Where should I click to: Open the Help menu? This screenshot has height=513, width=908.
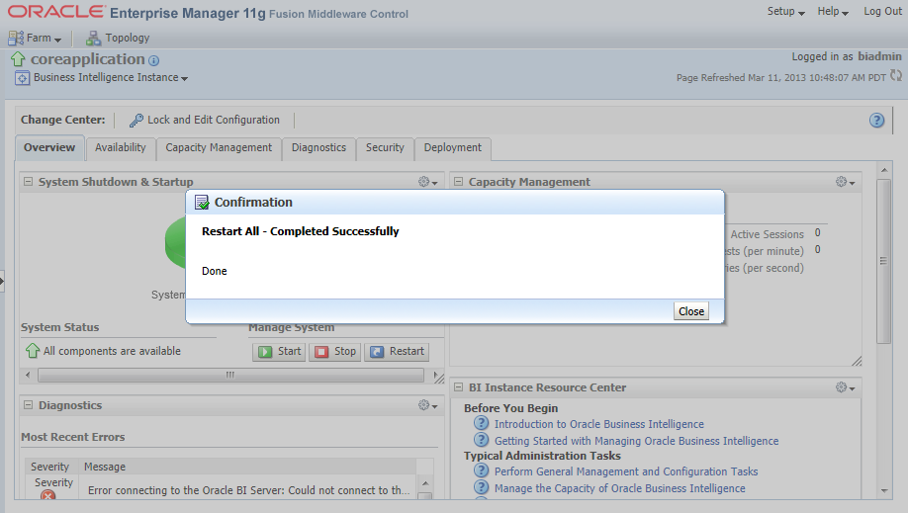click(833, 12)
